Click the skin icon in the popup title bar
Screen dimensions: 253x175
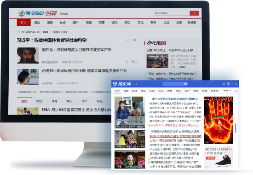pos(224,84)
